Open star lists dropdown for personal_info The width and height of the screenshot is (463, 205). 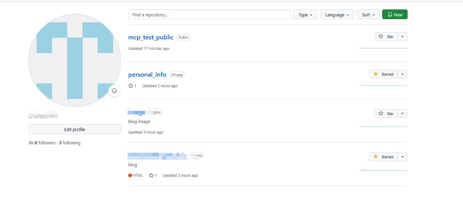coord(402,74)
